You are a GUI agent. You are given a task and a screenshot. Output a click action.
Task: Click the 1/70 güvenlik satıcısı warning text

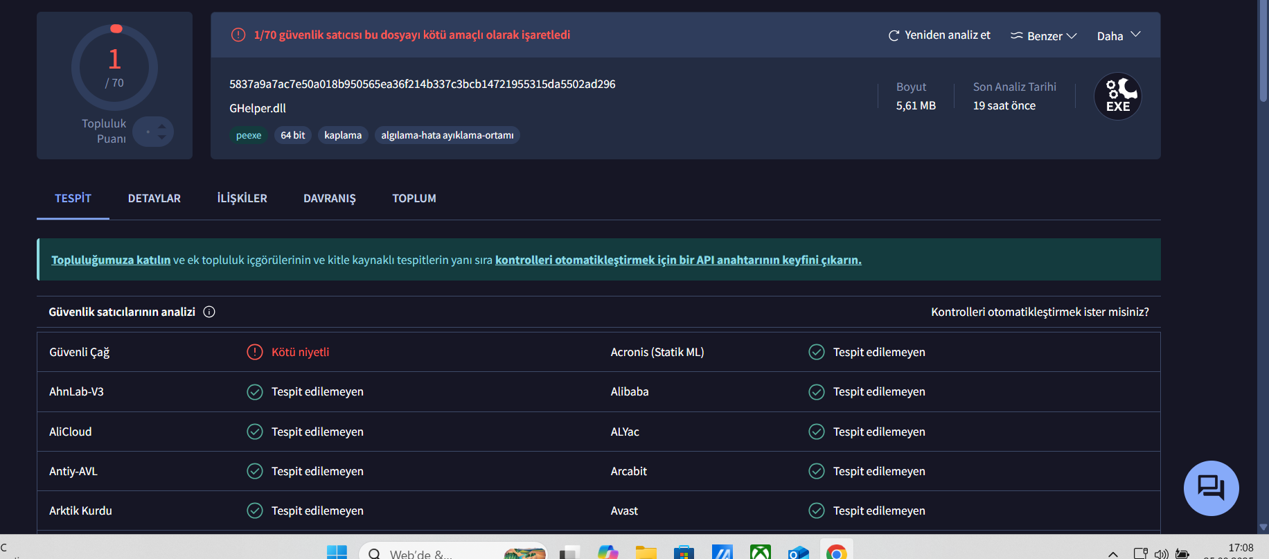[412, 35]
